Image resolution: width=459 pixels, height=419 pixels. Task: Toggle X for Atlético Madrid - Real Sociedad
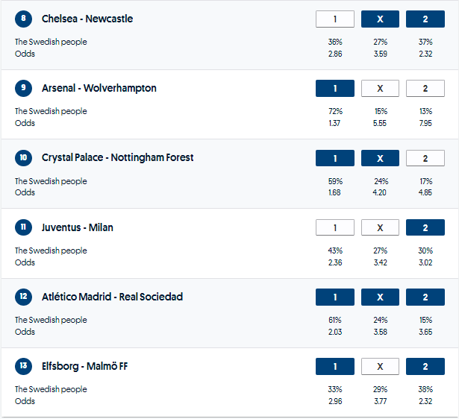[380, 297]
